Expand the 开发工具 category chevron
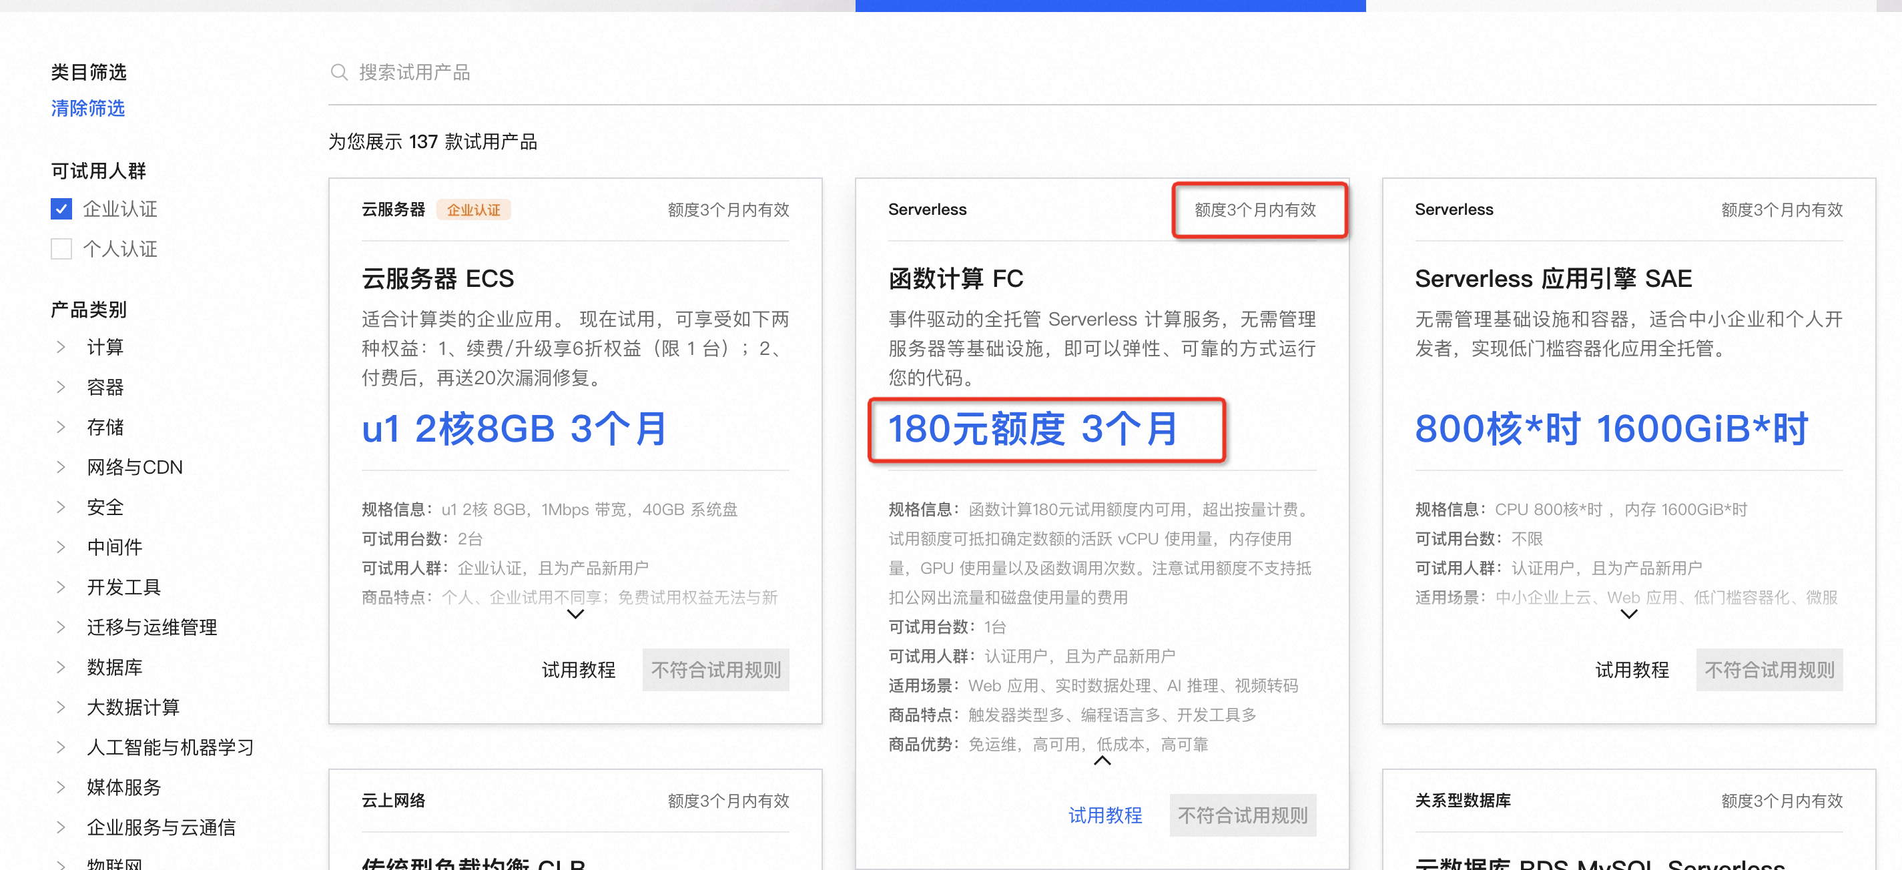 click(x=61, y=587)
